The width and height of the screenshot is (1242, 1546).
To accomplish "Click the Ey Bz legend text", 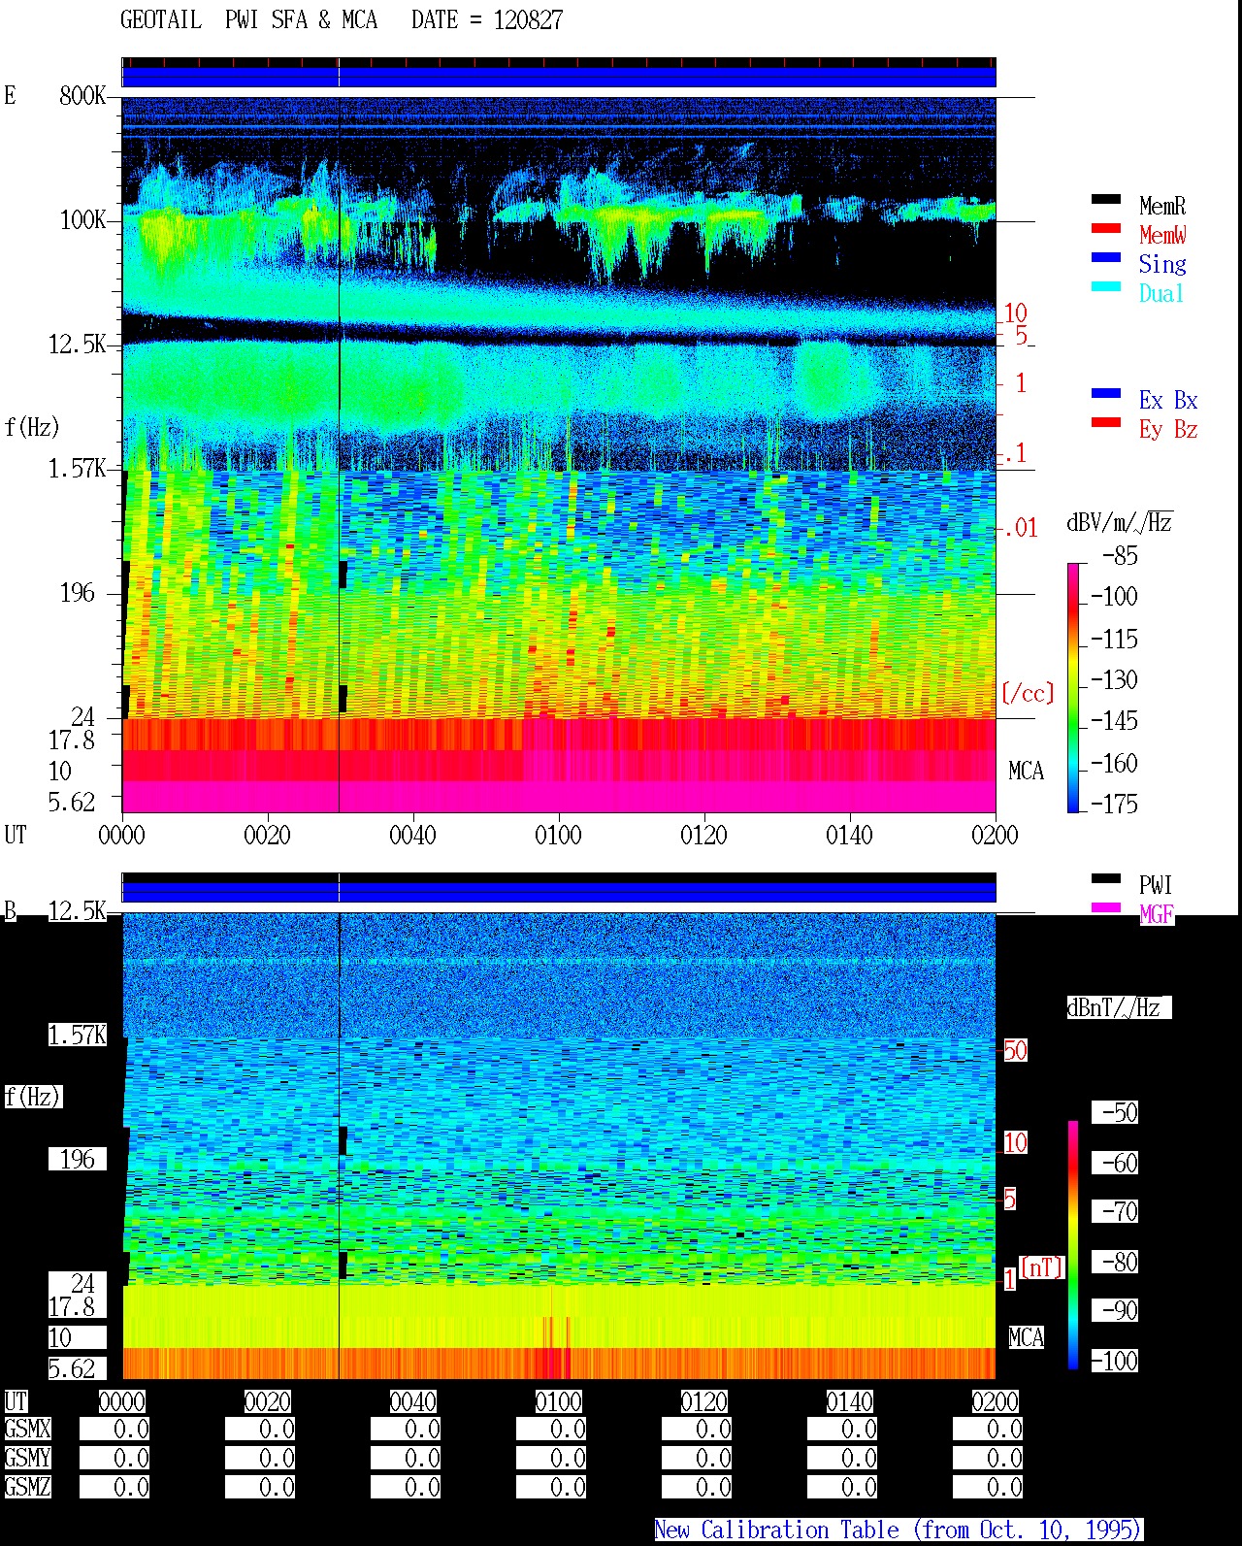I will (x=1168, y=429).
